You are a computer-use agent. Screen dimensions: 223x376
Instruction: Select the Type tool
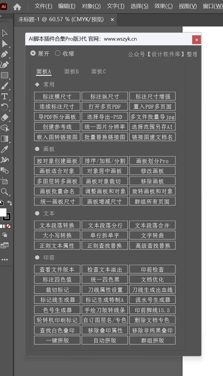click(x=5, y=96)
